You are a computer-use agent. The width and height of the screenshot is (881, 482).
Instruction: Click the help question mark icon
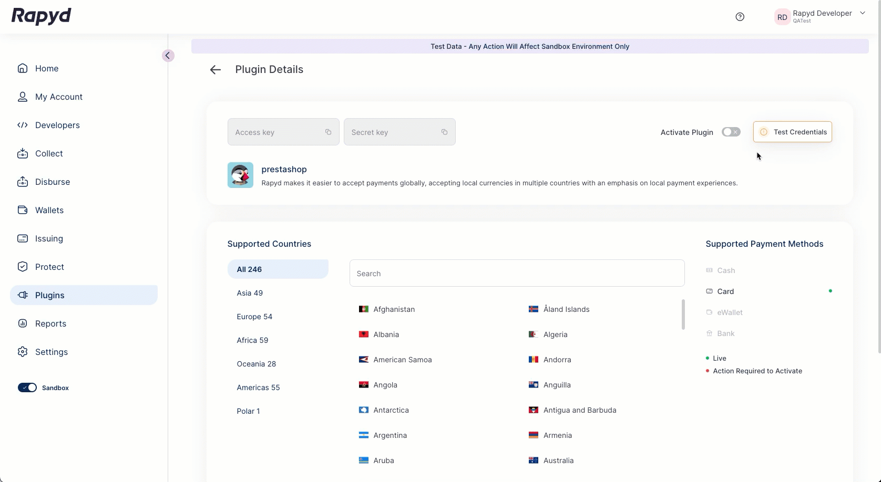click(x=740, y=17)
